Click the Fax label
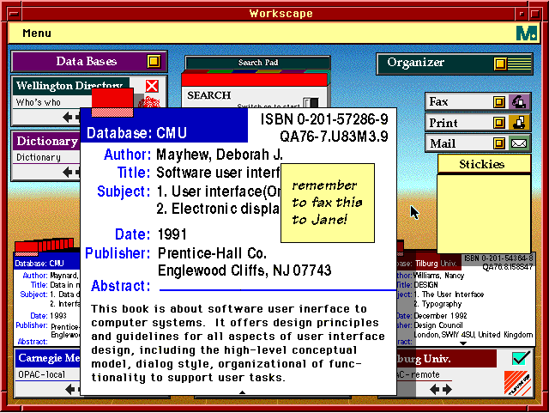Screen dimensions: 549x413 tap(438, 101)
